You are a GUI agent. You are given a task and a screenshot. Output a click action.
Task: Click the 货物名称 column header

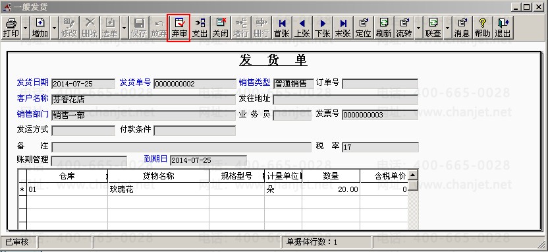pyautogui.click(x=158, y=176)
